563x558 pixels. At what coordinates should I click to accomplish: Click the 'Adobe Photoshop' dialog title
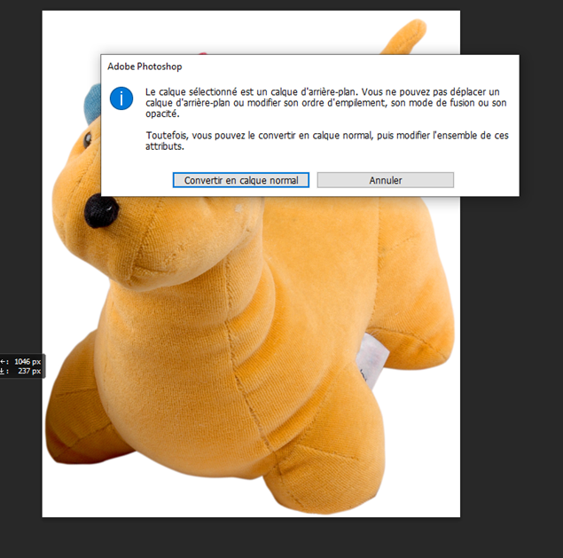point(145,67)
